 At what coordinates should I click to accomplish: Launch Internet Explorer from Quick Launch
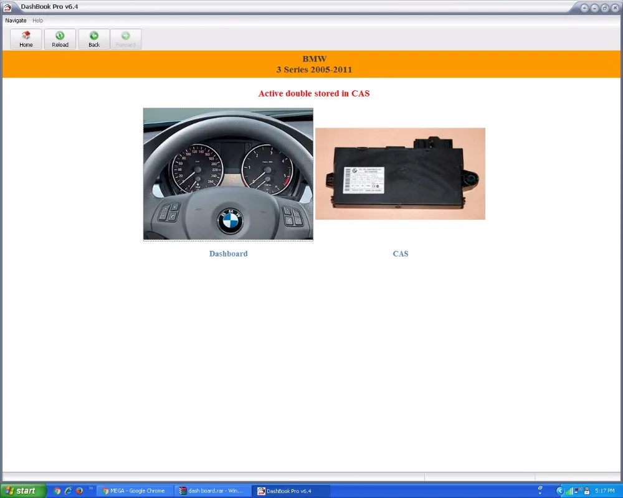[x=69, y=491]
